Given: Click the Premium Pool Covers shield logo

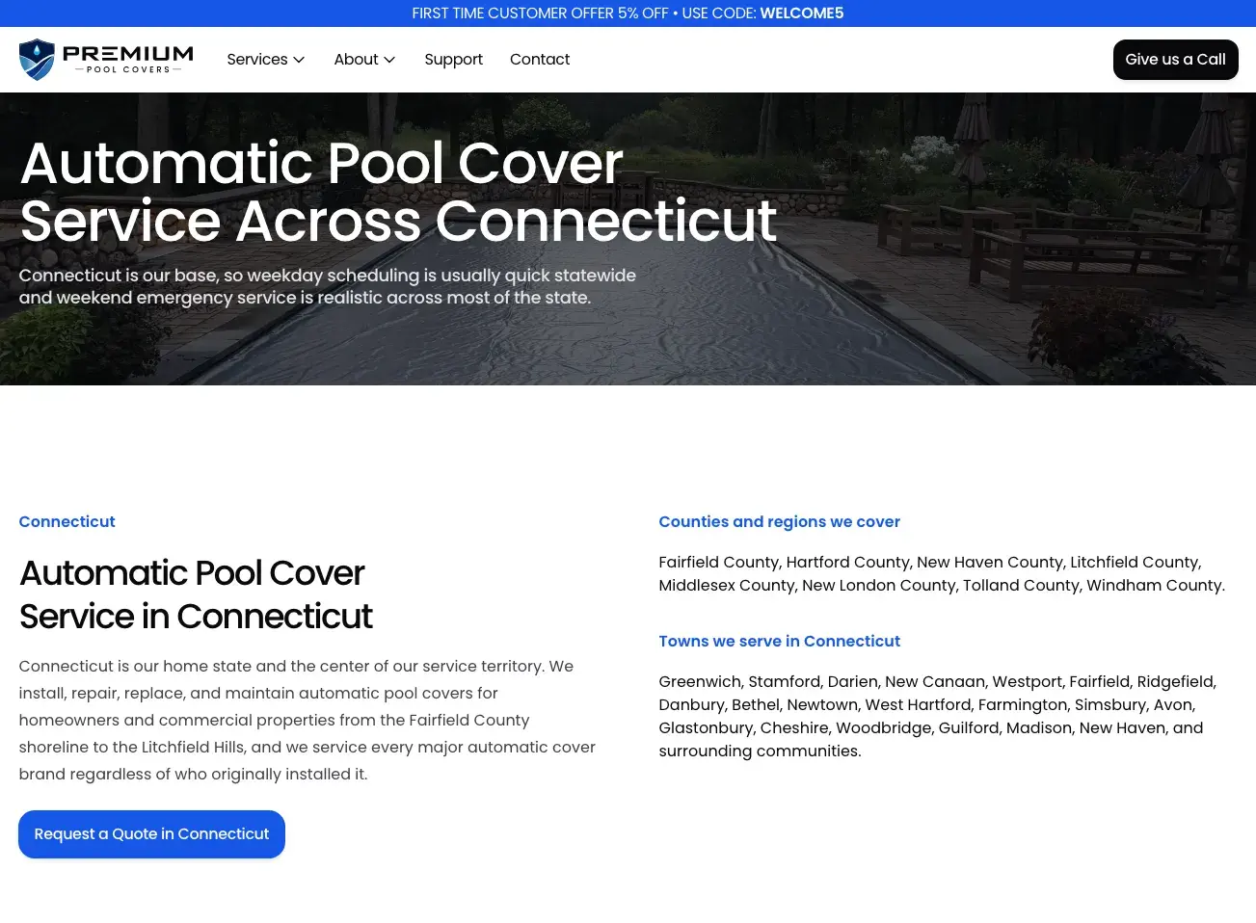Looking at the screenshot, I should tap(37, 60).
